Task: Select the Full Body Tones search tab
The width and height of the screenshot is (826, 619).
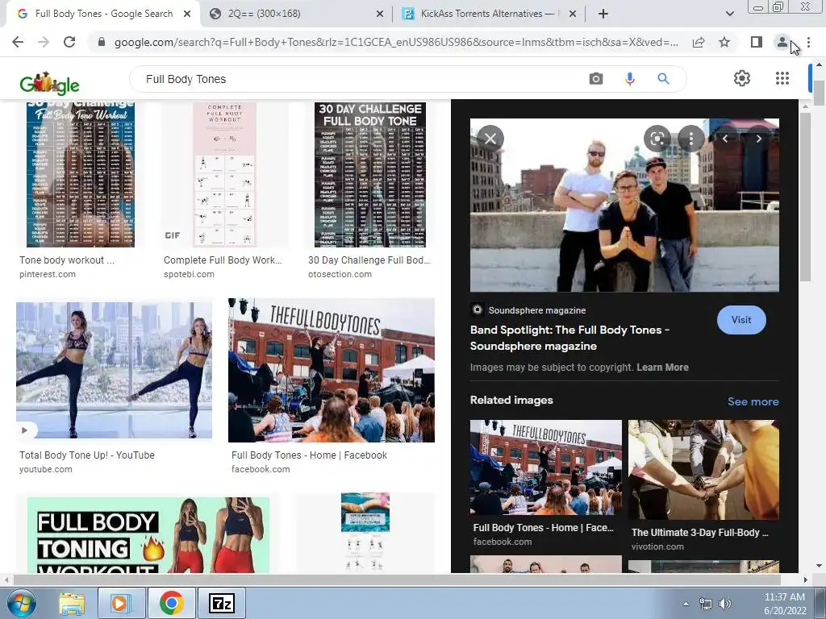Action: (104, 14)
